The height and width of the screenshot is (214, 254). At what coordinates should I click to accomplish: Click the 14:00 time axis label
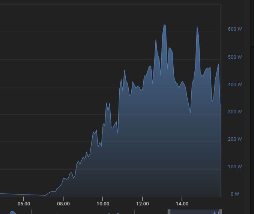182,204
